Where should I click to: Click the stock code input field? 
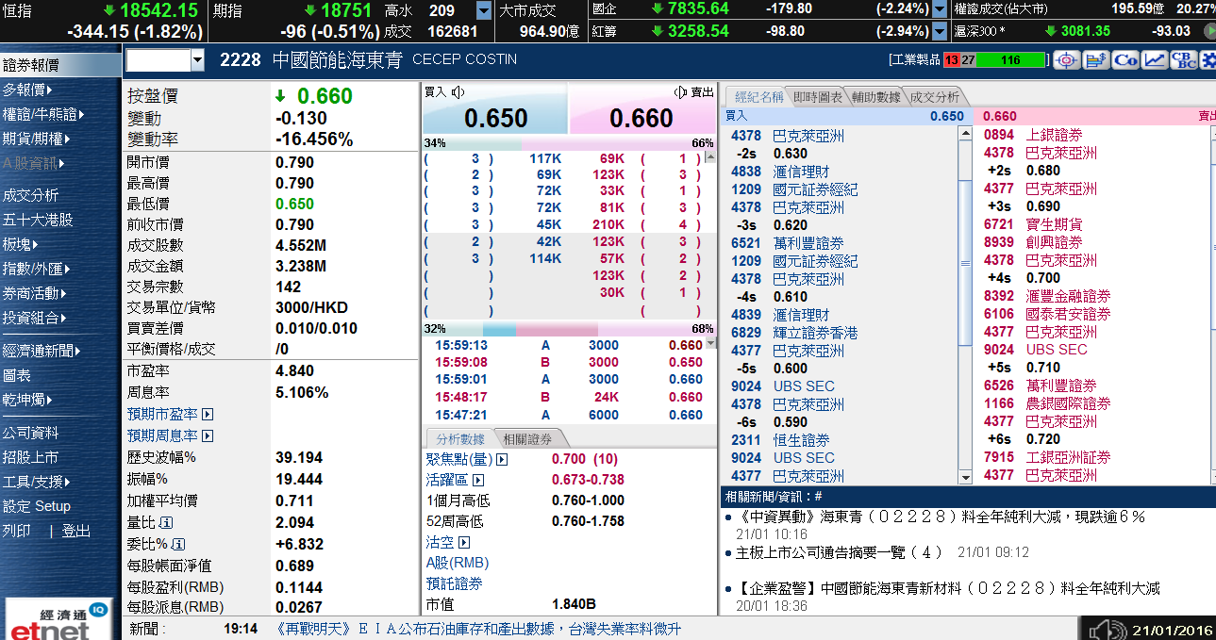click(x=158, y=60)
